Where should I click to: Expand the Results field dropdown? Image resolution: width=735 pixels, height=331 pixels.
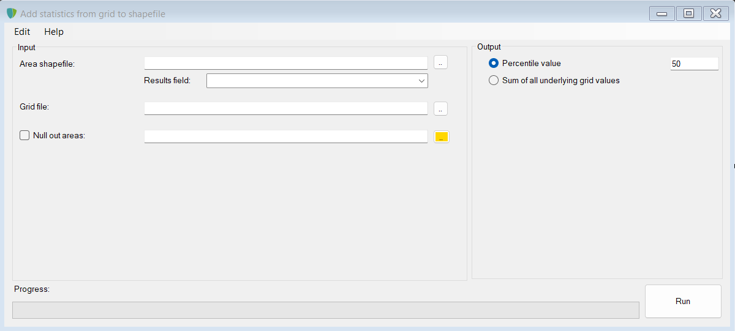(x=421, y=81)
